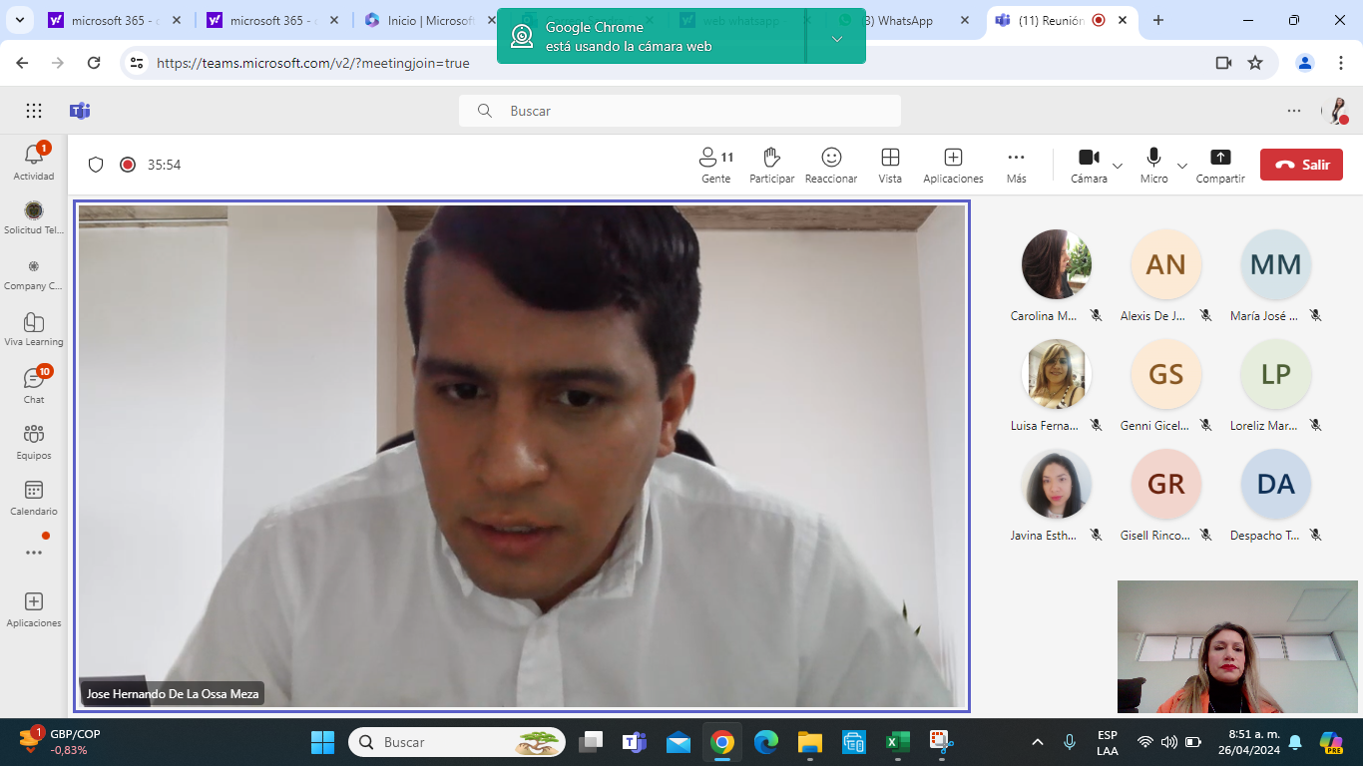Open a new Chrome tab
The image size is (1363, 766).
1158,20
